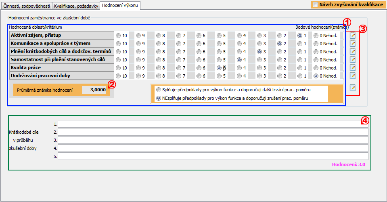Click edit icon next to recommendation options

352,87
